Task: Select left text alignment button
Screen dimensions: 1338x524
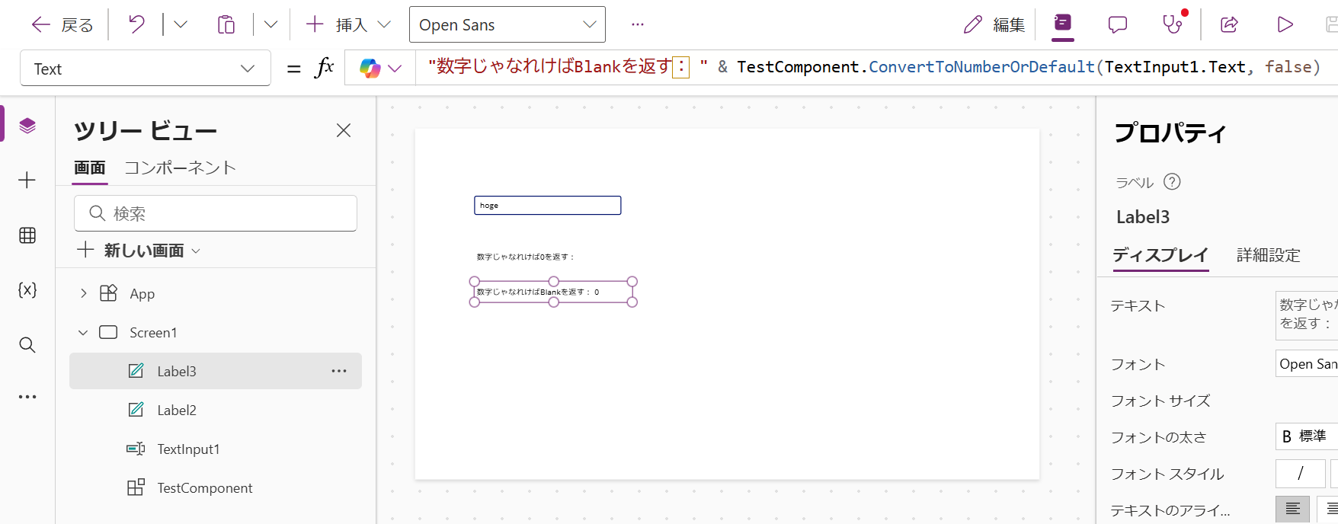Action: pos(1292,510)
